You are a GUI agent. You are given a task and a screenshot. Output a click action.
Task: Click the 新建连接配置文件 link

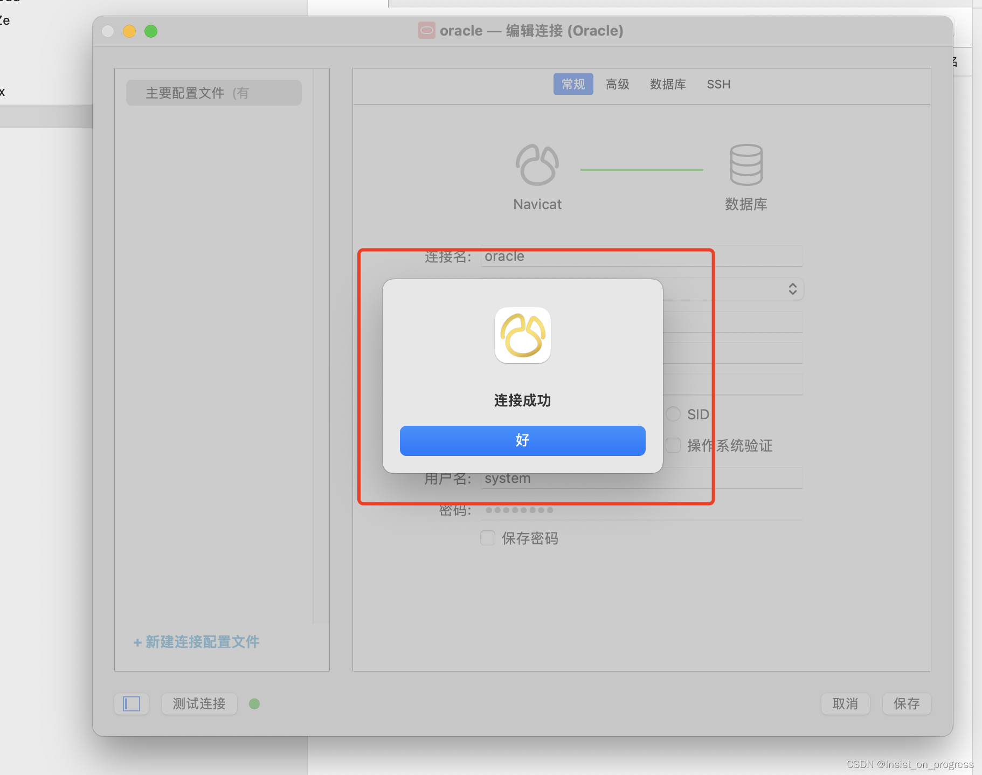tap(196, 642)
